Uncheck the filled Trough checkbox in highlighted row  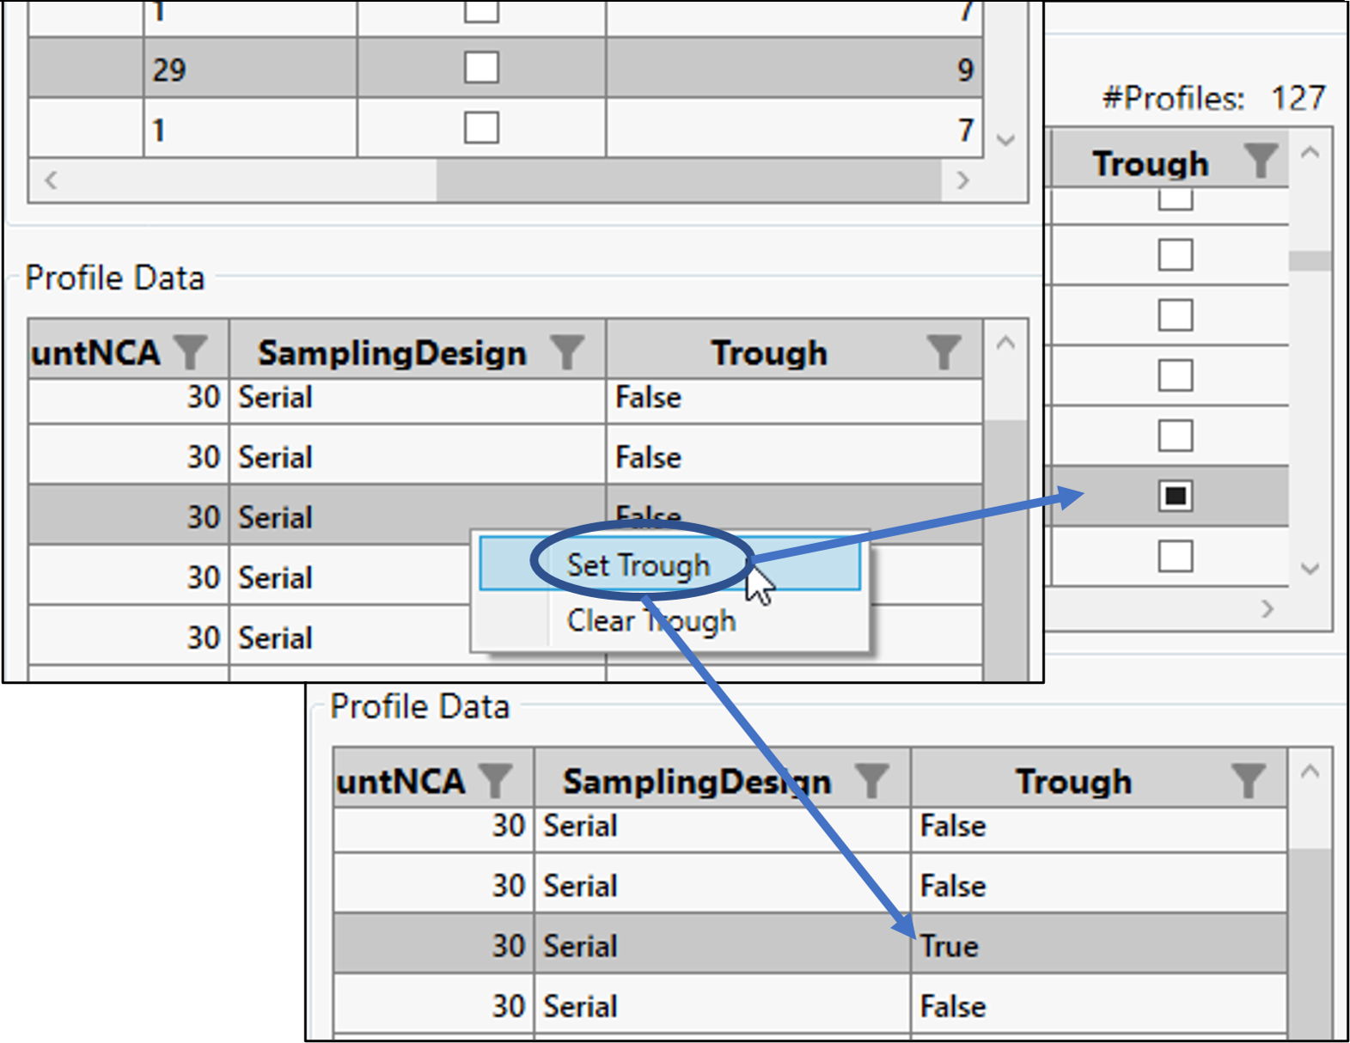1175,496
